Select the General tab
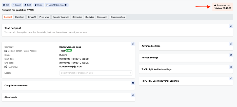 pyautogui.click(x=8, y=17)
